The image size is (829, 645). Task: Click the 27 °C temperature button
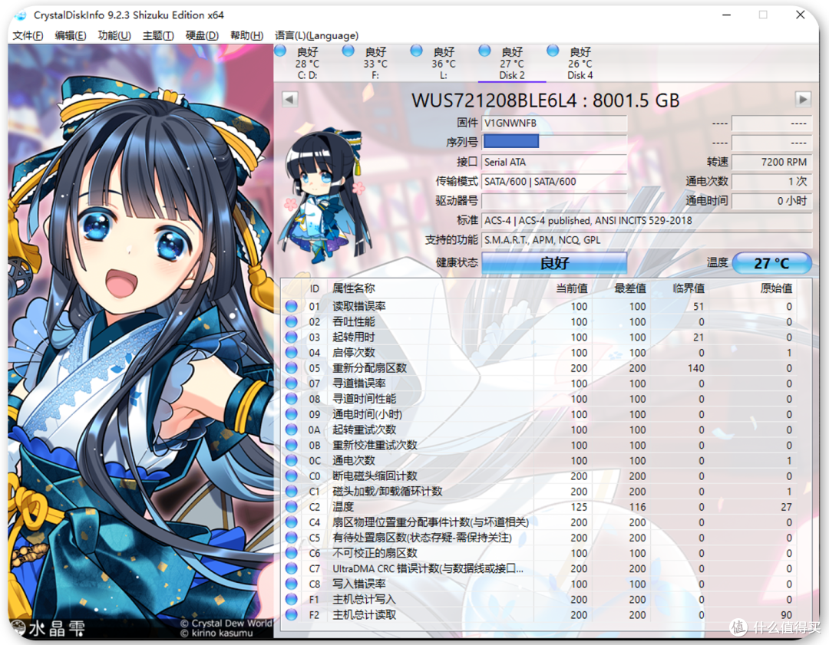(772, 263)
